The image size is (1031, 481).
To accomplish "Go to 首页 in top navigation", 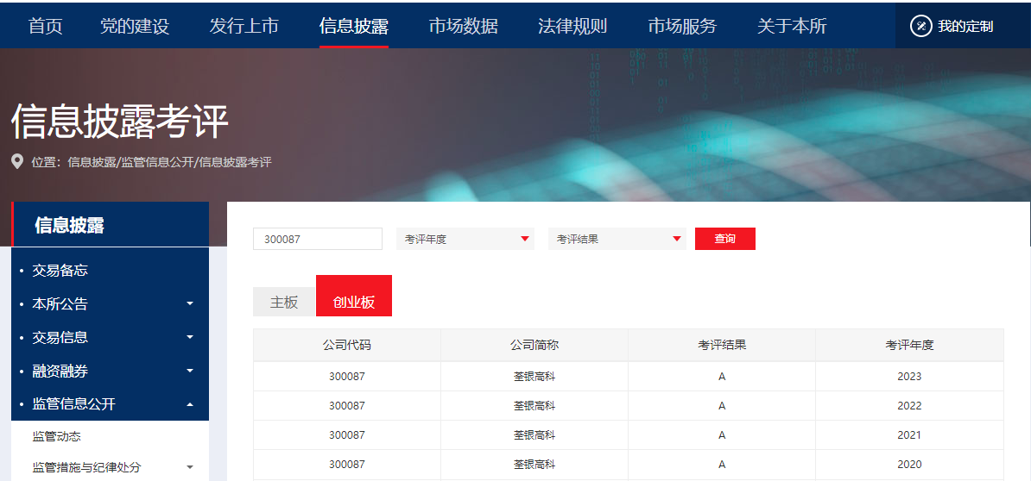I will [45, 26].
